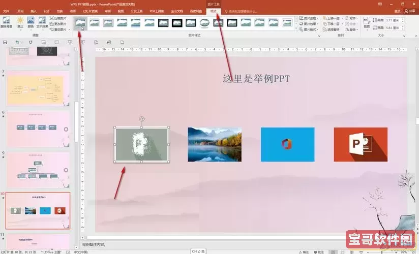Select the red PowerPoint logo picture
This screenshot has width=419, height=254.
(361, 144)
